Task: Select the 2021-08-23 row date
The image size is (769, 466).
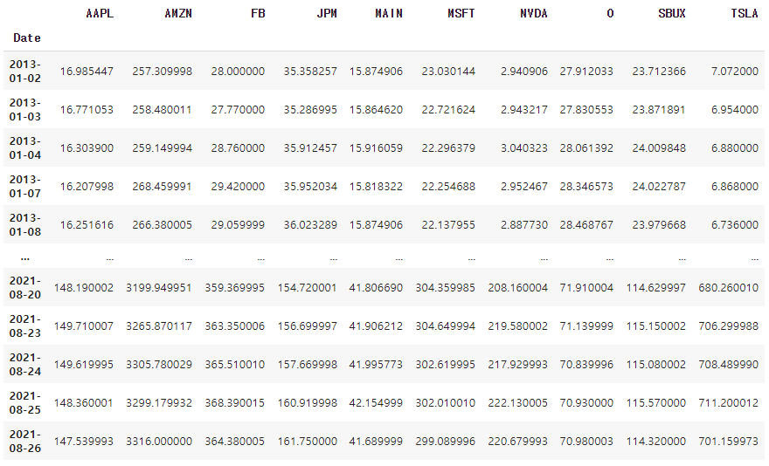Action: point(25,326)
